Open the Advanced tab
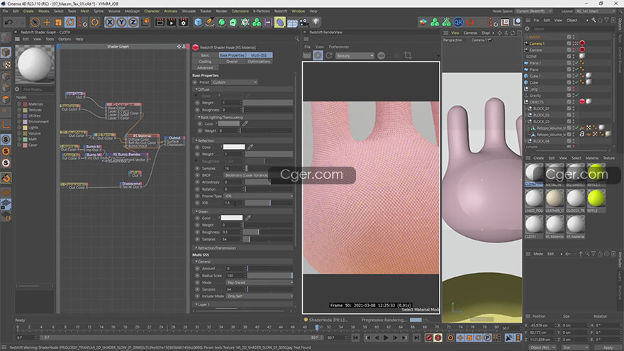 click(205, 67)
